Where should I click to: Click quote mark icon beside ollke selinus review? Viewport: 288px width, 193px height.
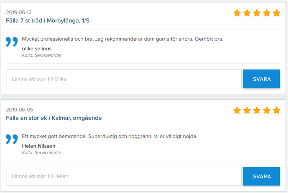click(x=12, y=41)
